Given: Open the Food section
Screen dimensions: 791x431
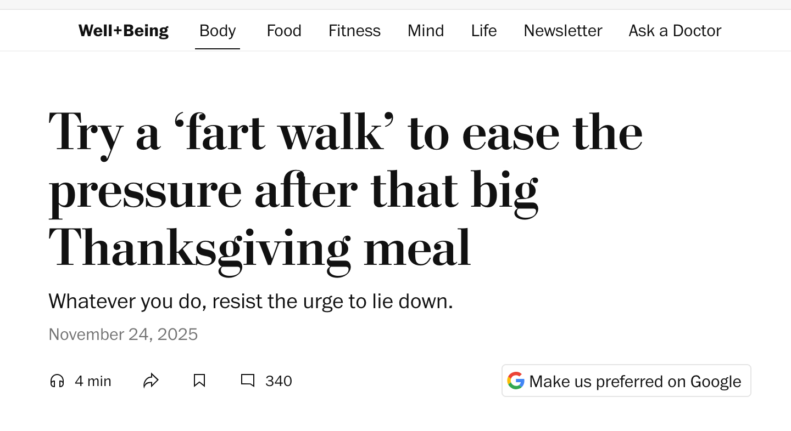Looking at the screenshot, I should (x=284, y=31).
